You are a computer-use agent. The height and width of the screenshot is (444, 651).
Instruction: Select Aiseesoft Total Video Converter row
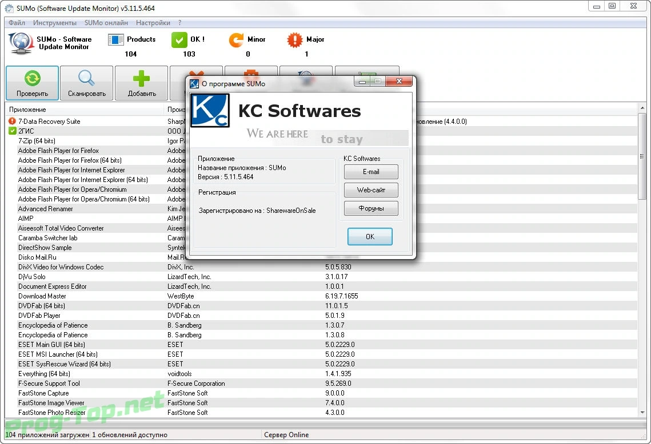tap(322, 228)
